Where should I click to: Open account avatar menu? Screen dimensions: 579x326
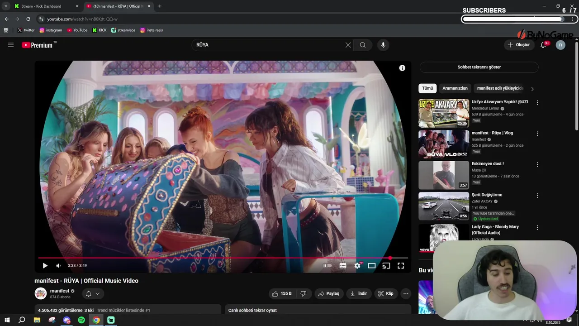tap(560, 45)
